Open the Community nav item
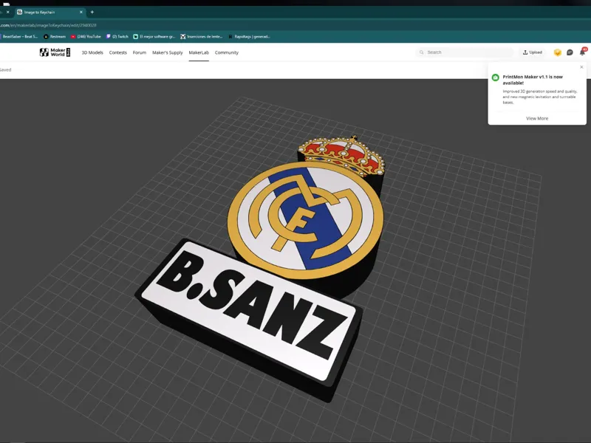Image resolution: width=591 pixels, height=443 pixels. click(x=227, y=52)
